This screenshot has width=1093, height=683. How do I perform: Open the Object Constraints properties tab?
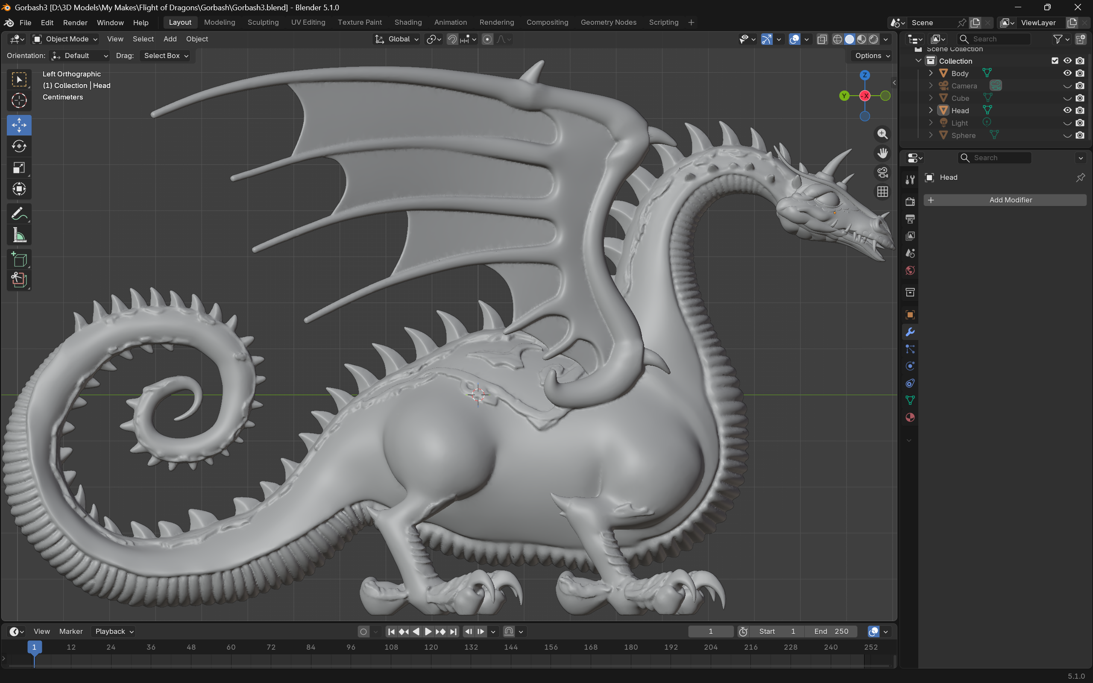tap(910, 383)
